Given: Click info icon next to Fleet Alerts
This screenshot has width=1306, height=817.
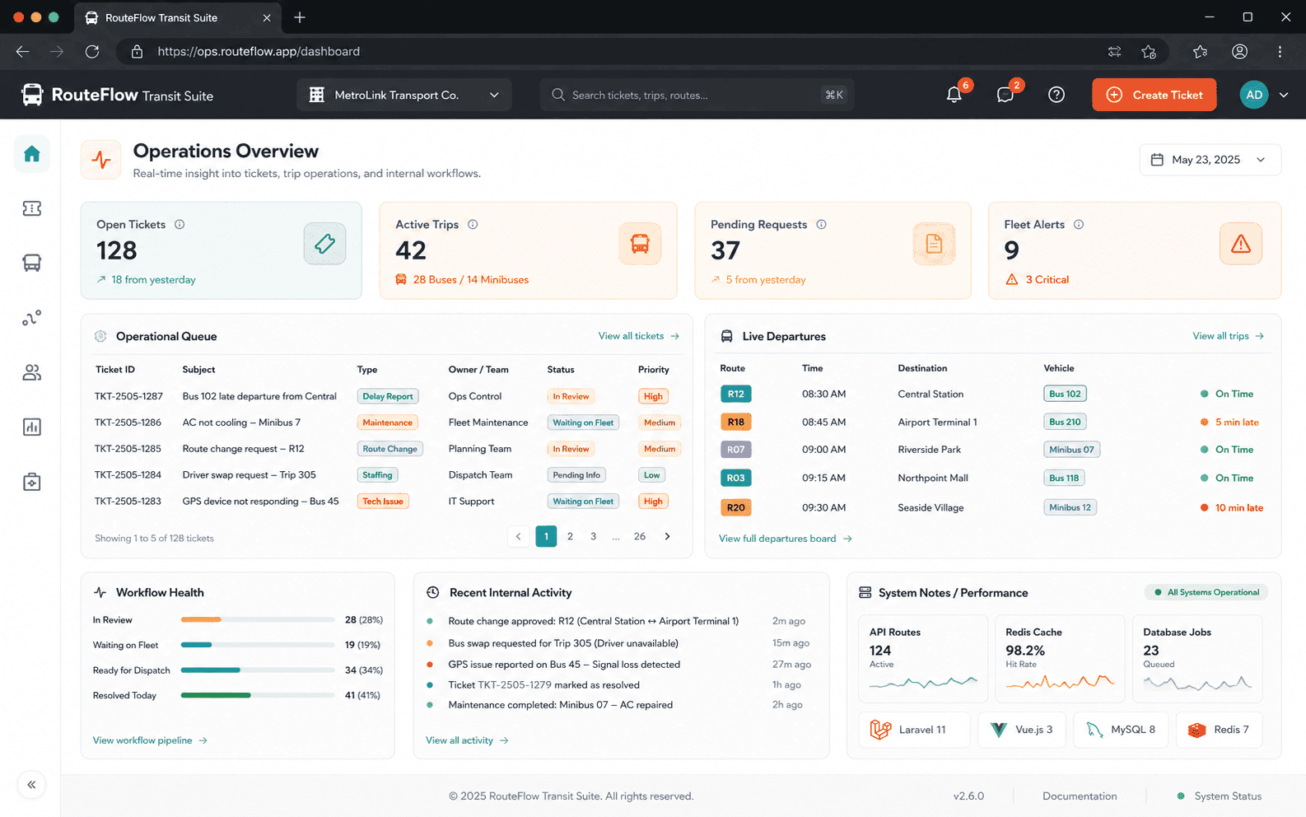Looking at the screenshot, I should [x=1079, y=224].
